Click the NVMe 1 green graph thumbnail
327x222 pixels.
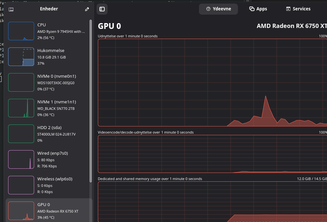21,108
